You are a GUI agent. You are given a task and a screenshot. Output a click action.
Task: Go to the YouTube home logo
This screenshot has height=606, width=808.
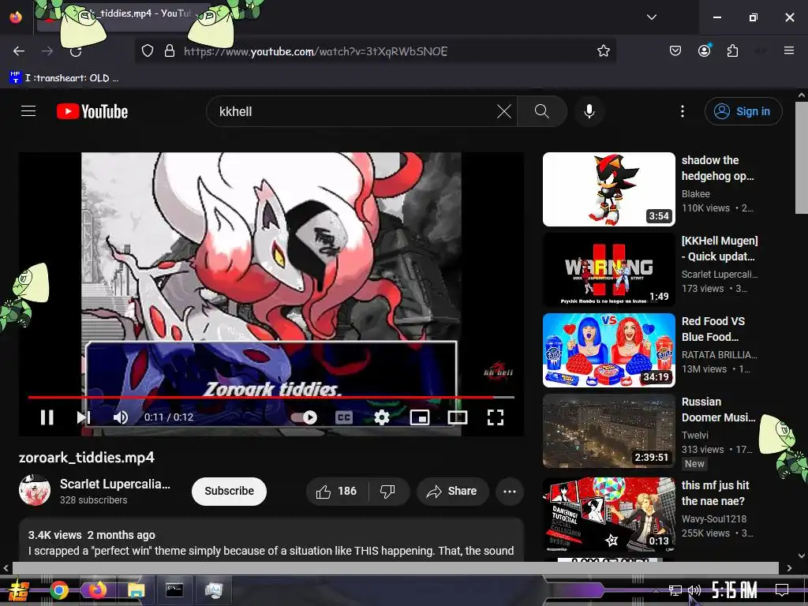click(92, 111)
